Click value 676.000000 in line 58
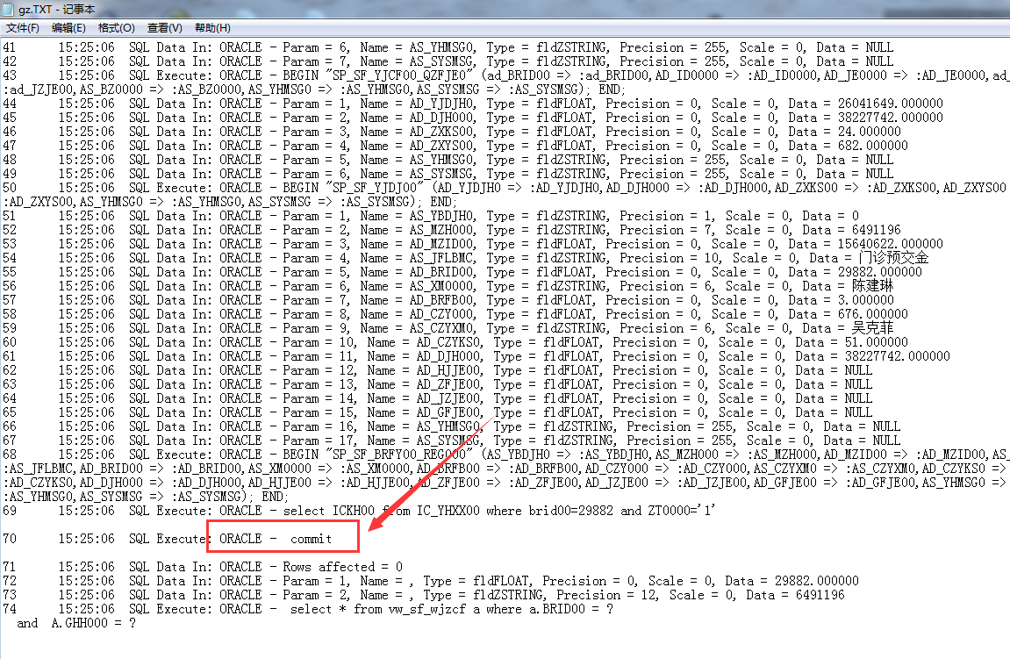Screen dimensions: 1010x659 tap(873, 314)
